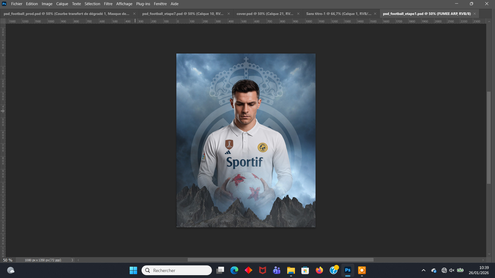Viewport: 495px width, 278px height.
Task: Expand the document info status arrow
Action: [72, 260]
